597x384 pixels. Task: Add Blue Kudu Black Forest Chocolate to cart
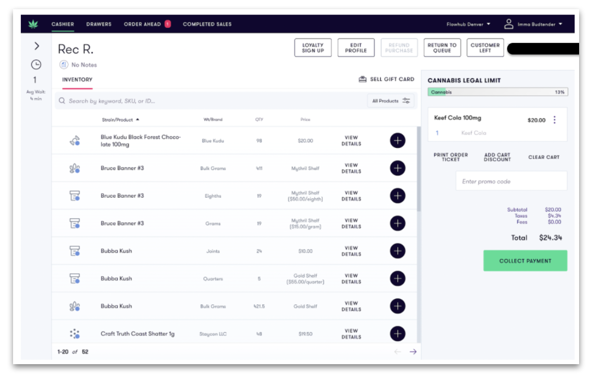398,141
